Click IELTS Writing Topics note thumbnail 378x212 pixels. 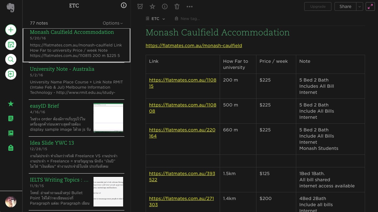(108, 192)
